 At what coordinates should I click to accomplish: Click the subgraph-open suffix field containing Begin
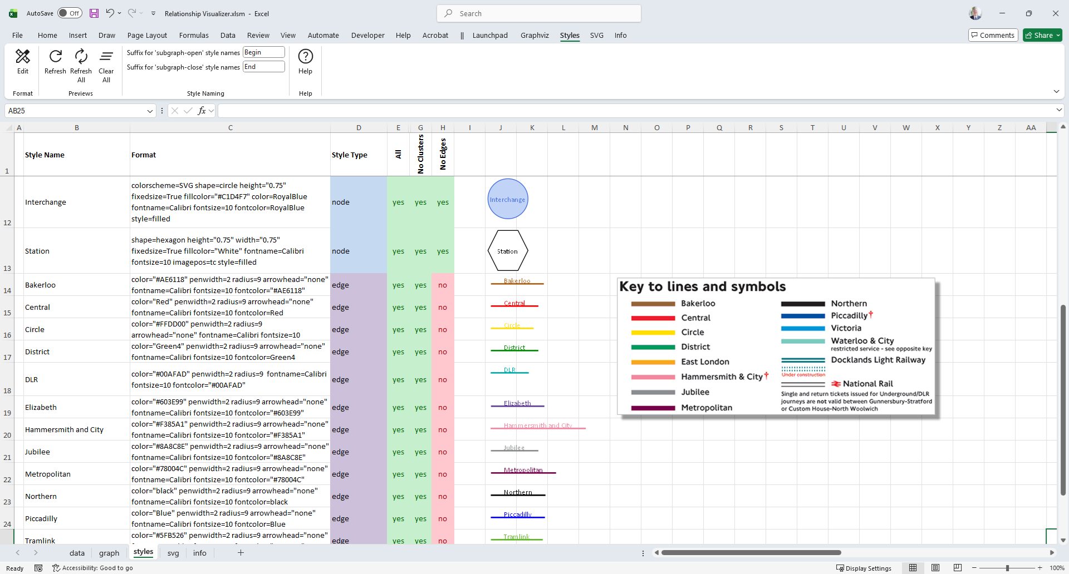pyautogui.click(x=264, y=52)
